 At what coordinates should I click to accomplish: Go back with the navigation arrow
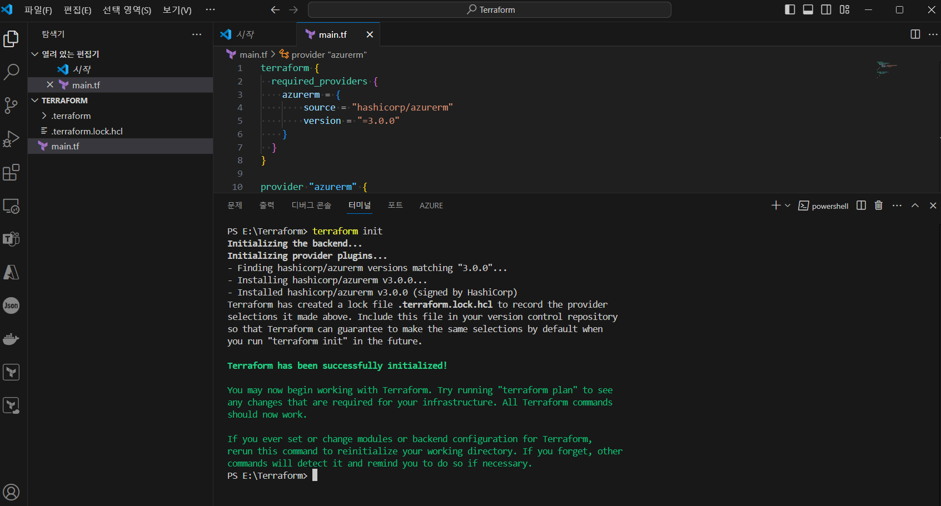tap(275, 10)
